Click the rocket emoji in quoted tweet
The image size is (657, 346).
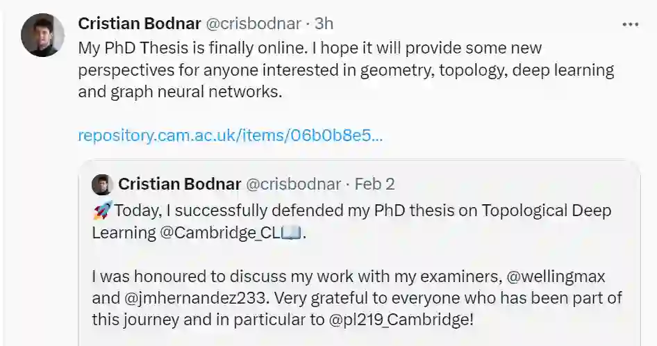pyautogui.click(x=101, y=211)
